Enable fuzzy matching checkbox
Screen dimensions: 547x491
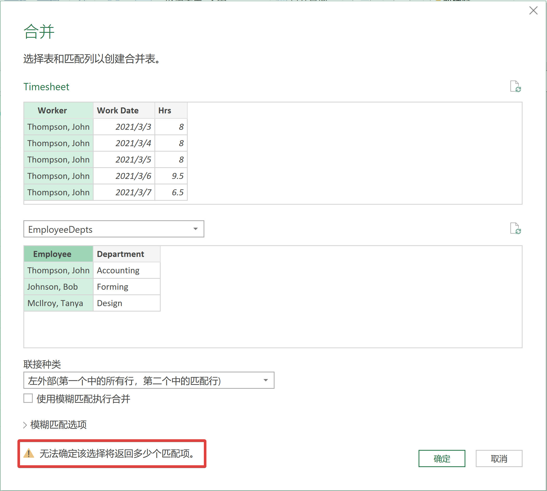28,398
